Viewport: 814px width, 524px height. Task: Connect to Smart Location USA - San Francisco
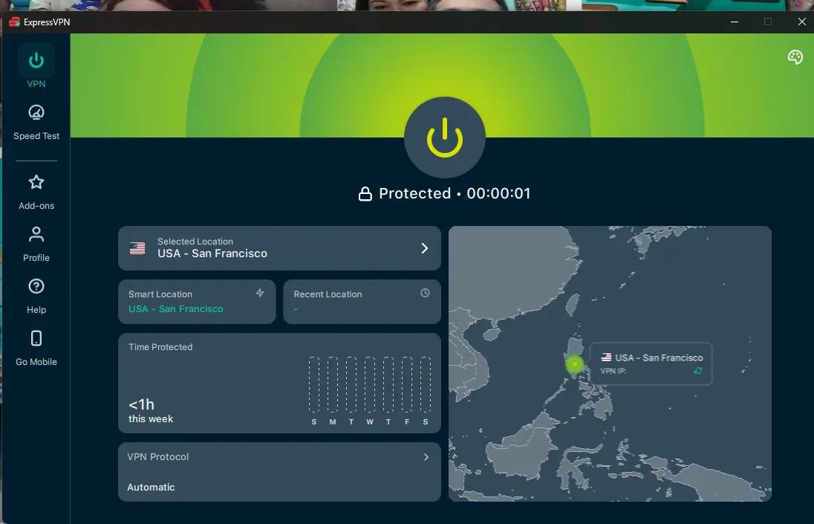tap(197, 302)
